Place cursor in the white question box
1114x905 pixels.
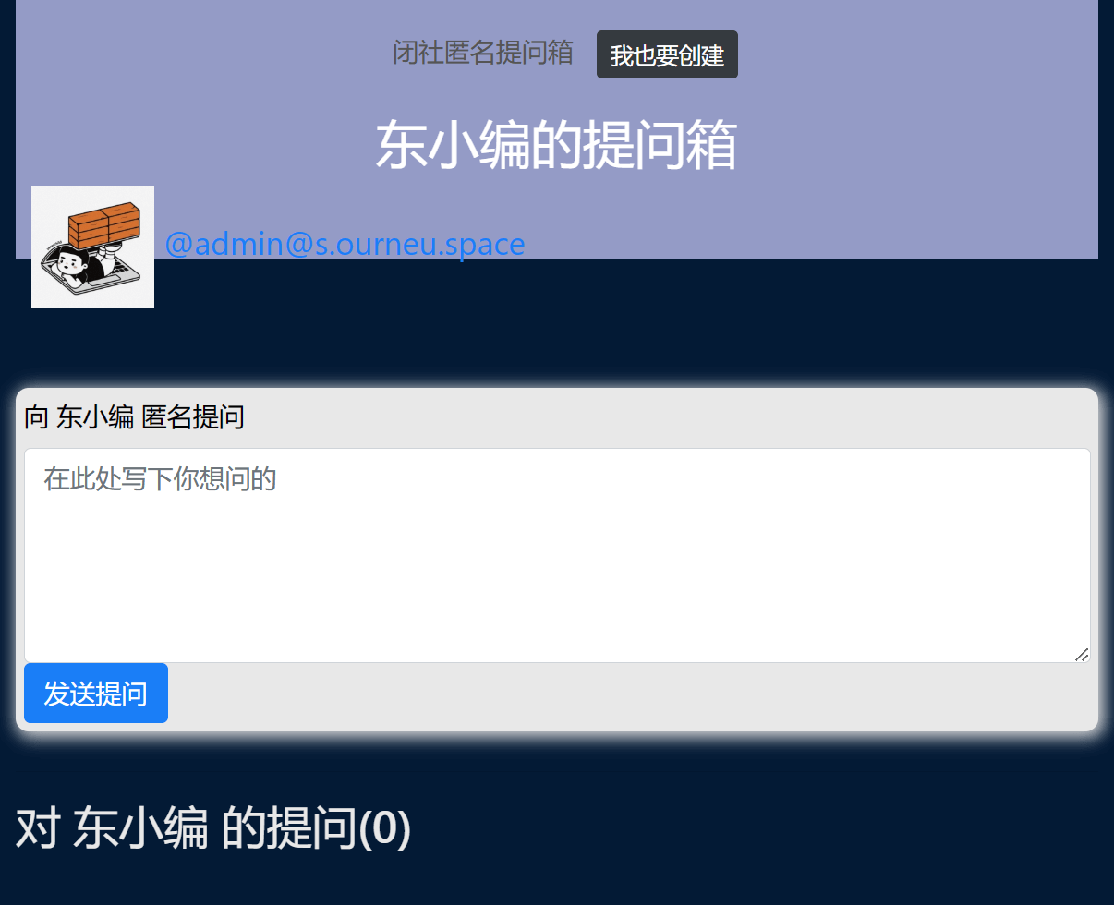557,555
